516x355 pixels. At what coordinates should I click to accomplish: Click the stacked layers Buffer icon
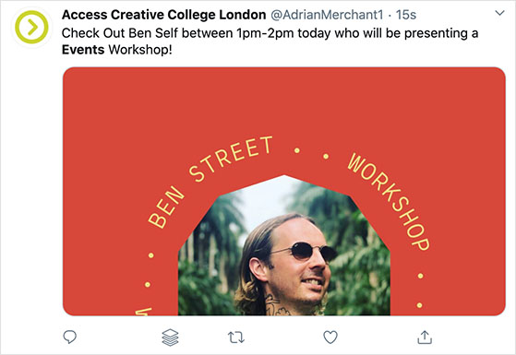(170, 337)
